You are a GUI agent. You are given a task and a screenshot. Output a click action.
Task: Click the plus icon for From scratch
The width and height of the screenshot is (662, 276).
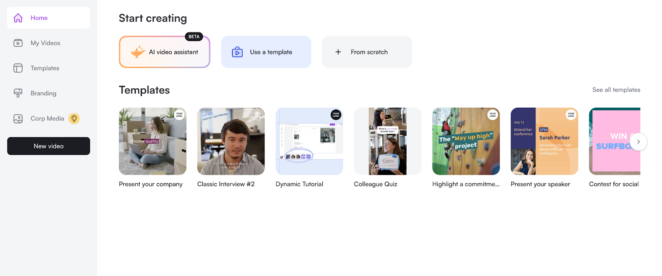tap(338, 52)
